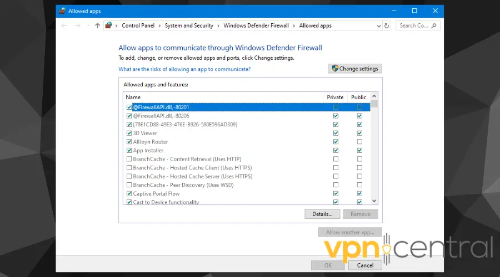The width and height of the screenshot is (500, 277).
Task: Click the Allowed apps title bar icon
Action: pyautogui.click(x=62, y=11)
